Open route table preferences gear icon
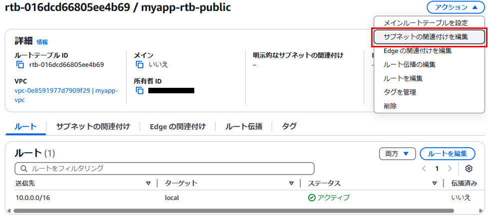 click(x=469, y=169)
